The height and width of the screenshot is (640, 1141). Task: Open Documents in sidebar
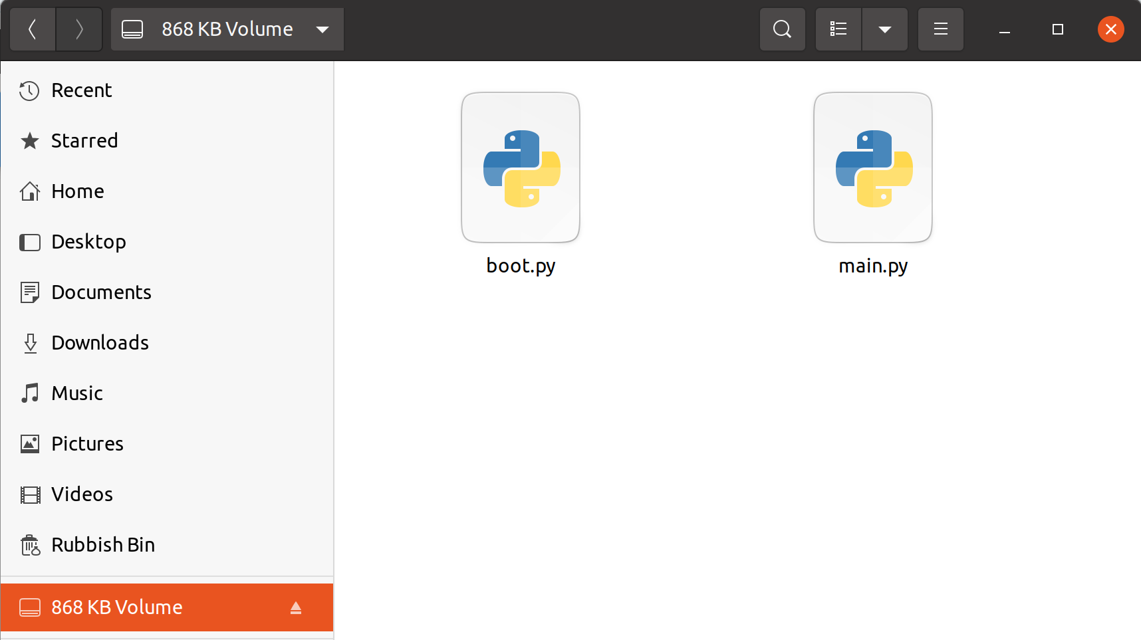point(101,292)
